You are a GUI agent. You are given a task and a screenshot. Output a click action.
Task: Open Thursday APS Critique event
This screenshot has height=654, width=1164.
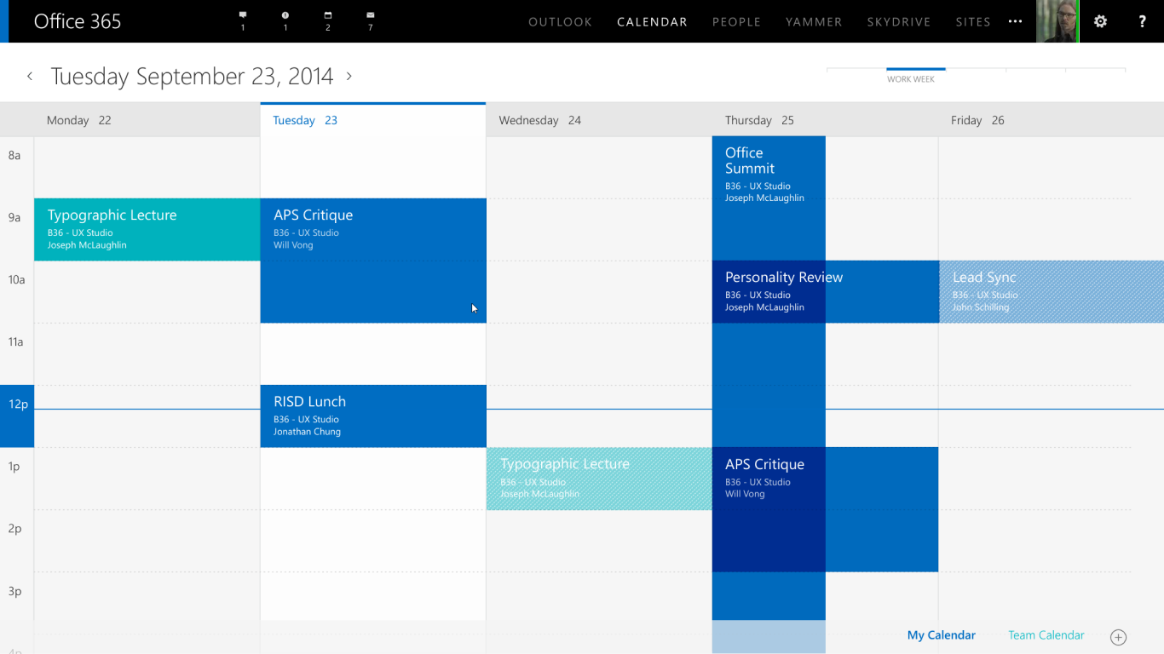click(825, 509)
